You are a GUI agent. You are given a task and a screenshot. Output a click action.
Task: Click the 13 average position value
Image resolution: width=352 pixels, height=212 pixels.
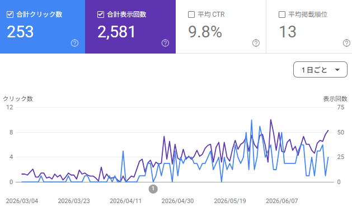point(288,32)
